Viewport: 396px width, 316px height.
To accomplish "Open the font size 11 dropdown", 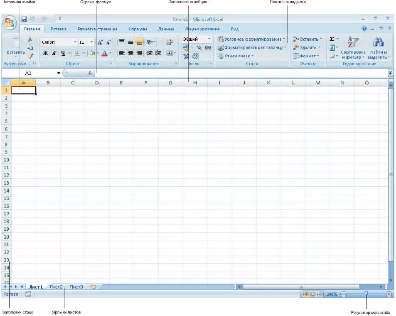I will 91,42.
